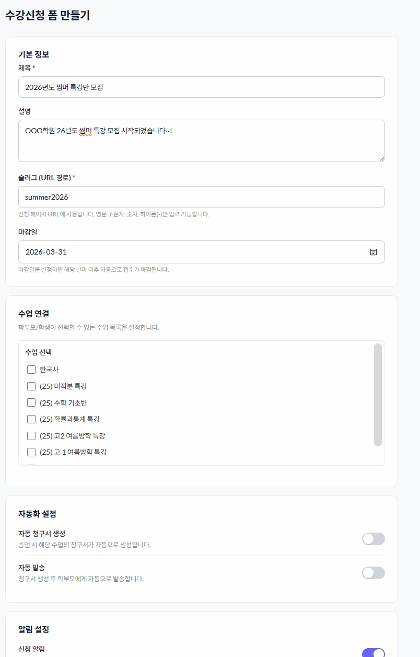Turn on the 자동 발송 toggle
Image resolution: width=420 pixels, height=657 pixels.
point(373,573)
